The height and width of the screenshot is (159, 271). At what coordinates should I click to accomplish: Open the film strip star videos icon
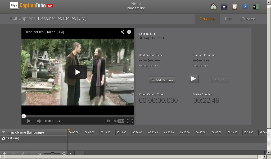click(224, 7)
